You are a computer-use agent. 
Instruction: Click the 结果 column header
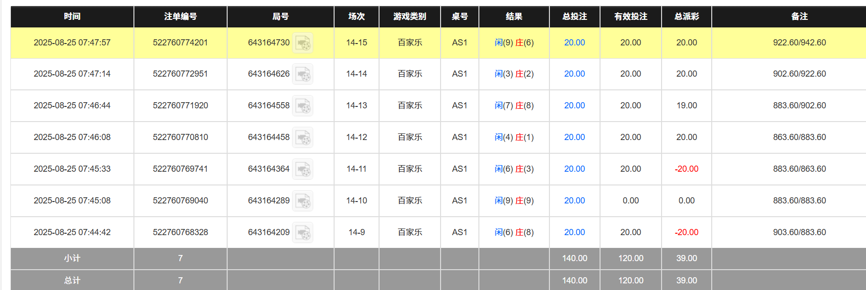point(514,16)
